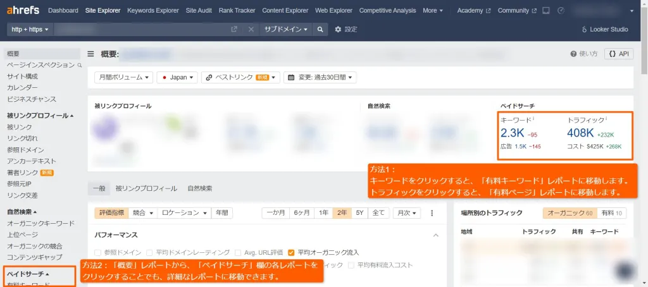Tick the 参照ドメイン checkbox
Screen dimensions: 648x287
click(x=97, y=252)
